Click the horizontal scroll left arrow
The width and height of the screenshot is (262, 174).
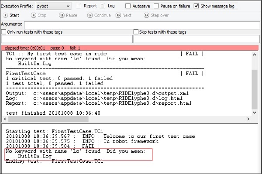[x=5, y=119]
